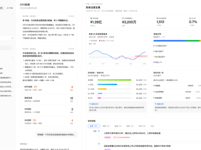
Task: Click the ERP → 税务 → HR → OA order line
Action: point(38,80)
